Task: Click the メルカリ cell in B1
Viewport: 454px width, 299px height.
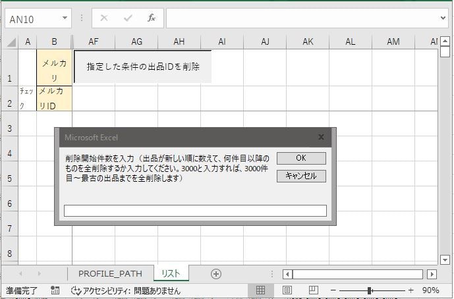Action: point(54,68)
